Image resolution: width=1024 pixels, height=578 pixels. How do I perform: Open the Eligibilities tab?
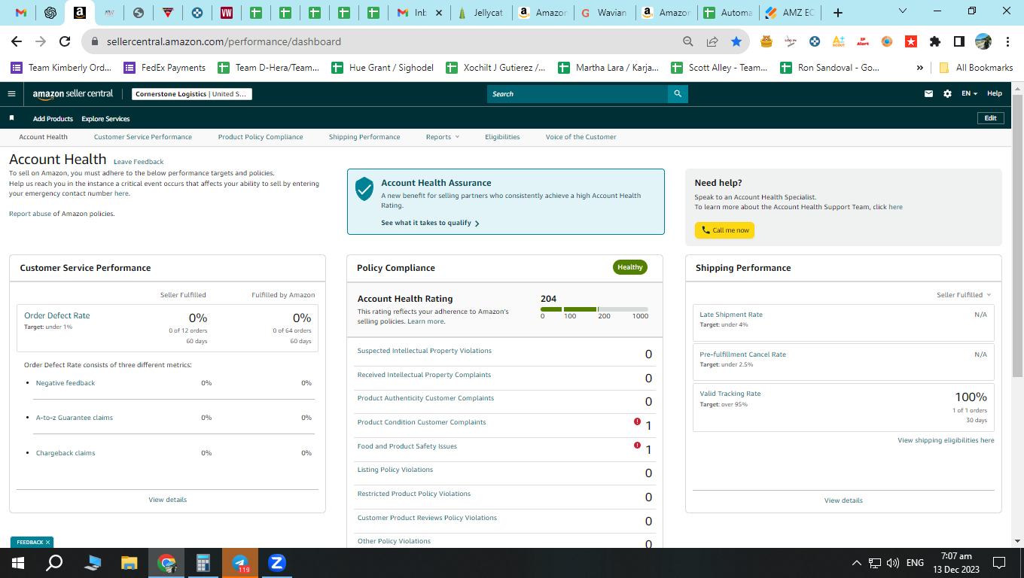click(x=502, y=137)
